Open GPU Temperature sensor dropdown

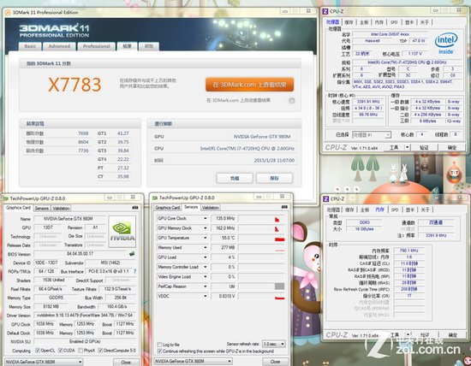point(206,238)
